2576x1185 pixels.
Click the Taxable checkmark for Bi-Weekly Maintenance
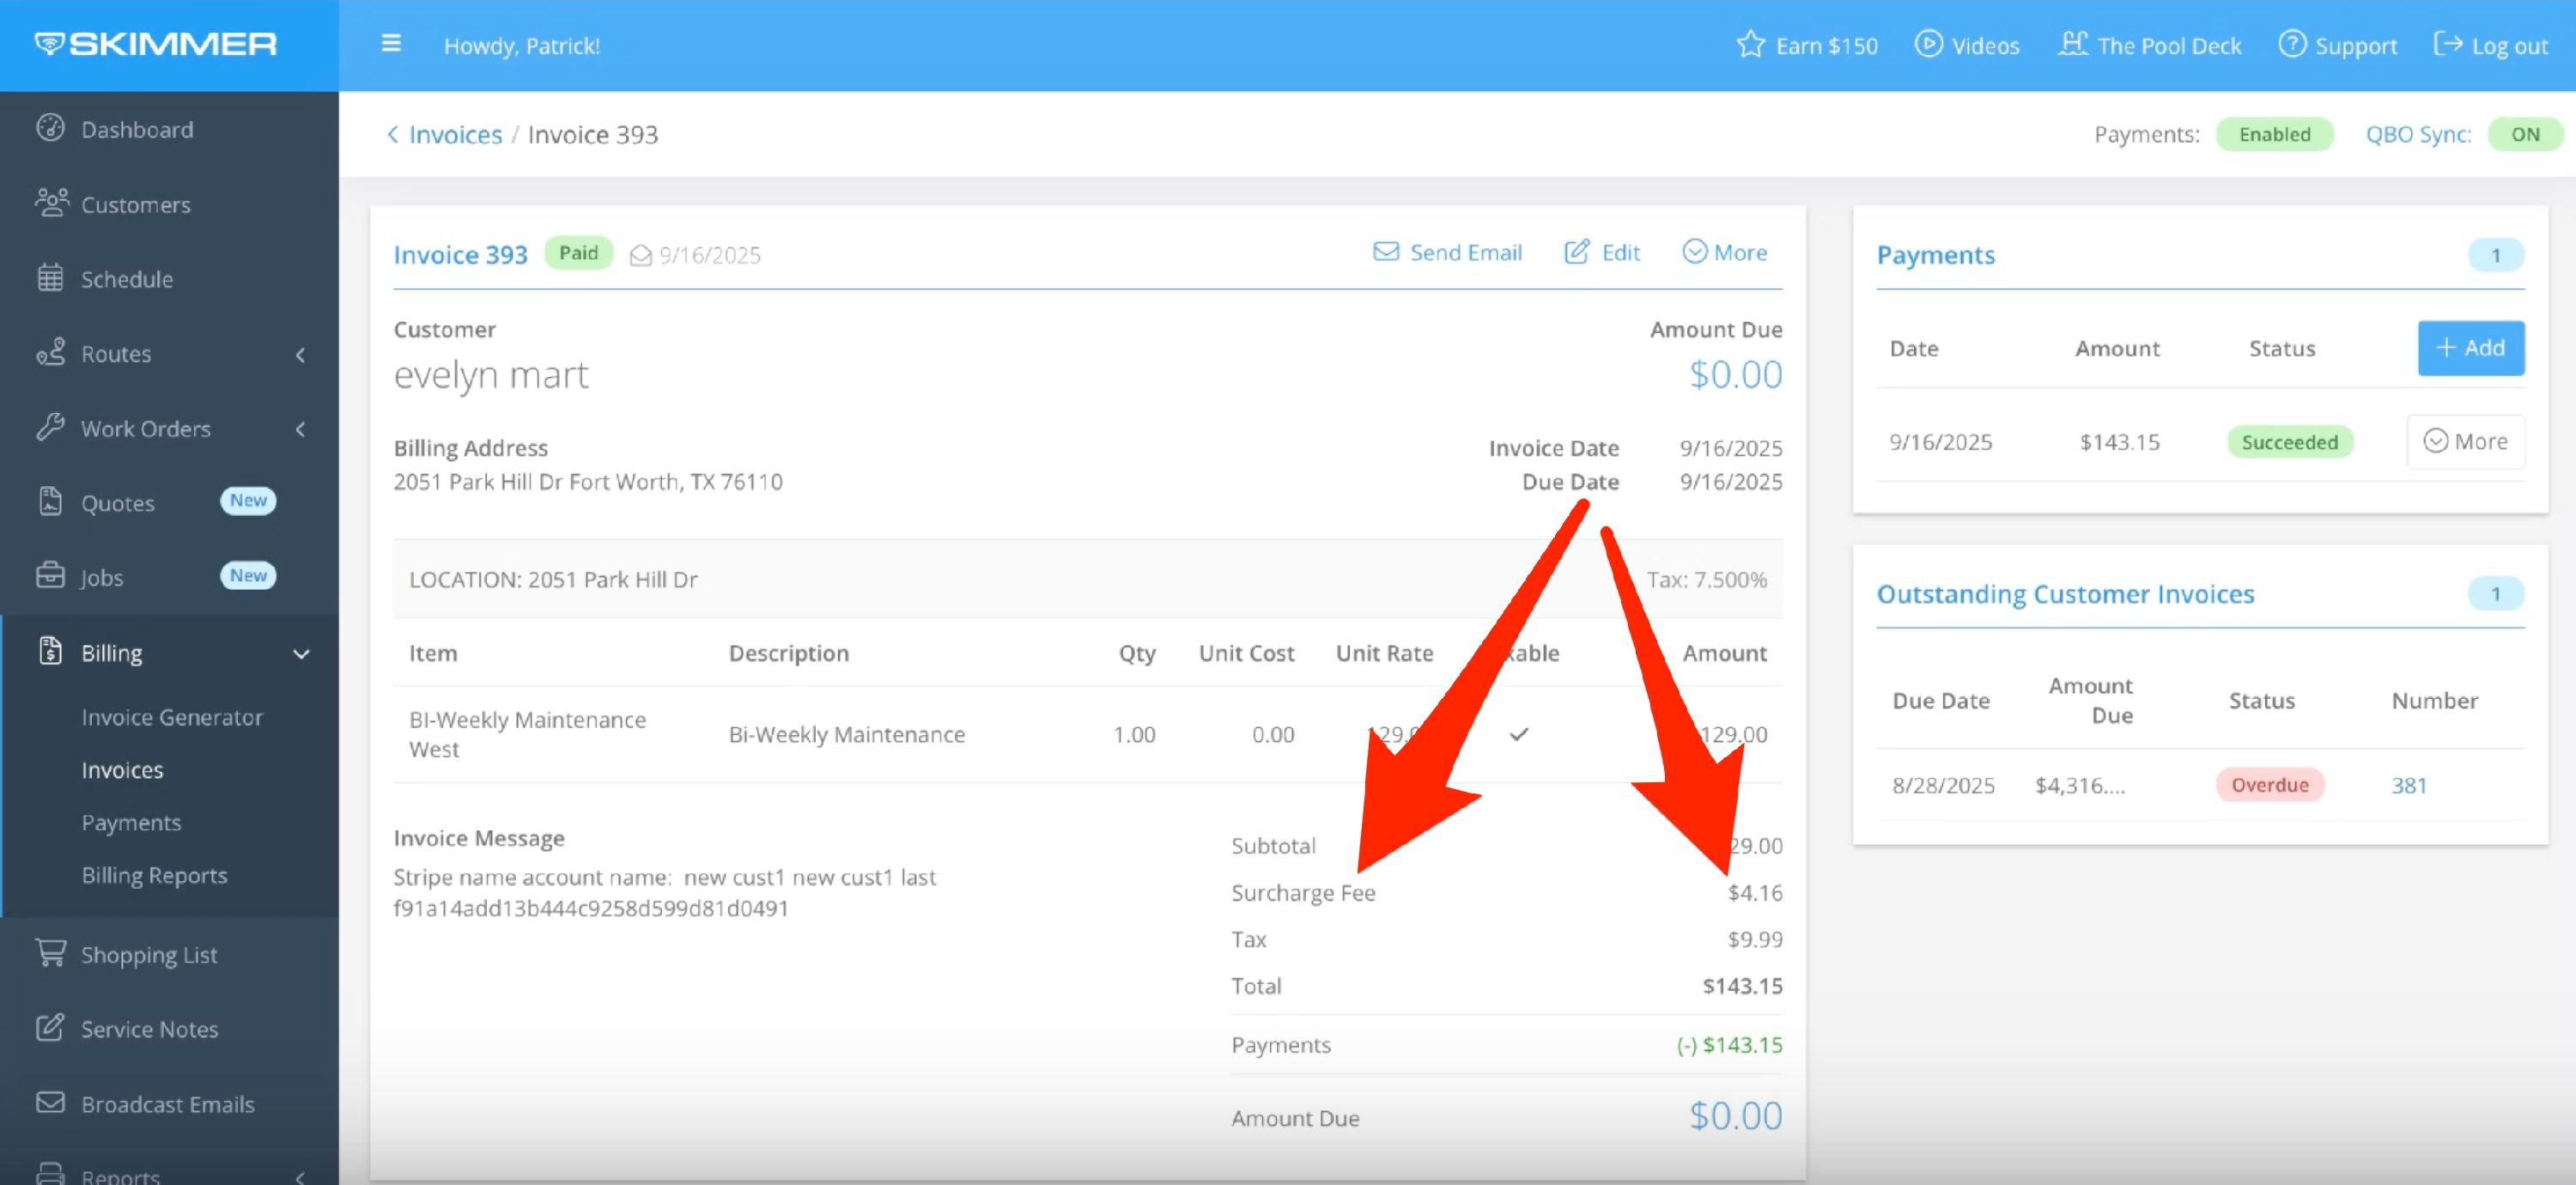1519,734
